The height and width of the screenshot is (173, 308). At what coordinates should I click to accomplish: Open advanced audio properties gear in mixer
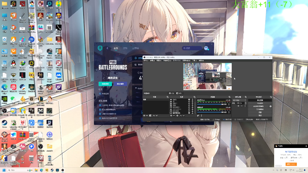(x=198, y=116)
